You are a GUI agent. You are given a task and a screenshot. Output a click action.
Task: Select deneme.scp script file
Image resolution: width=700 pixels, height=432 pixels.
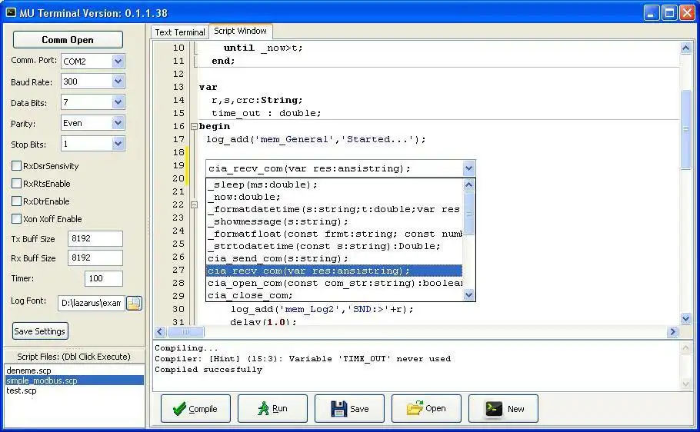(x=75, y=371)
